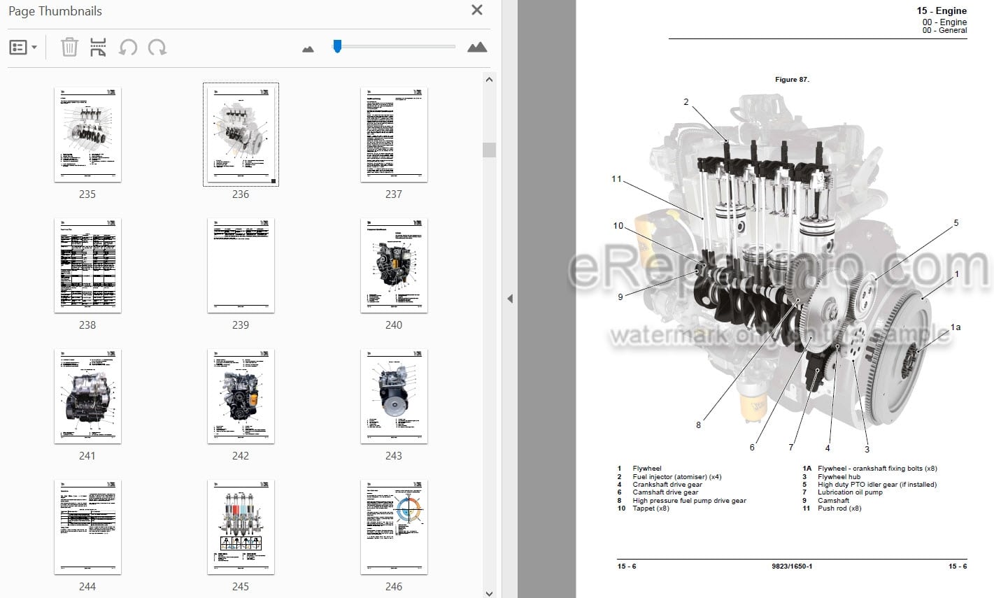Select page 240 thumbnail

pos(394,265)
